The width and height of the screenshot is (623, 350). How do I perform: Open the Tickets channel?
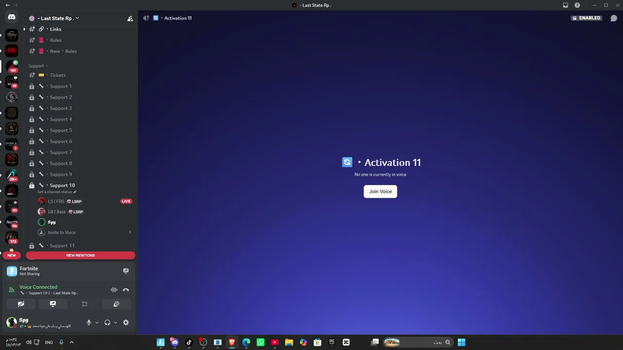80,75
